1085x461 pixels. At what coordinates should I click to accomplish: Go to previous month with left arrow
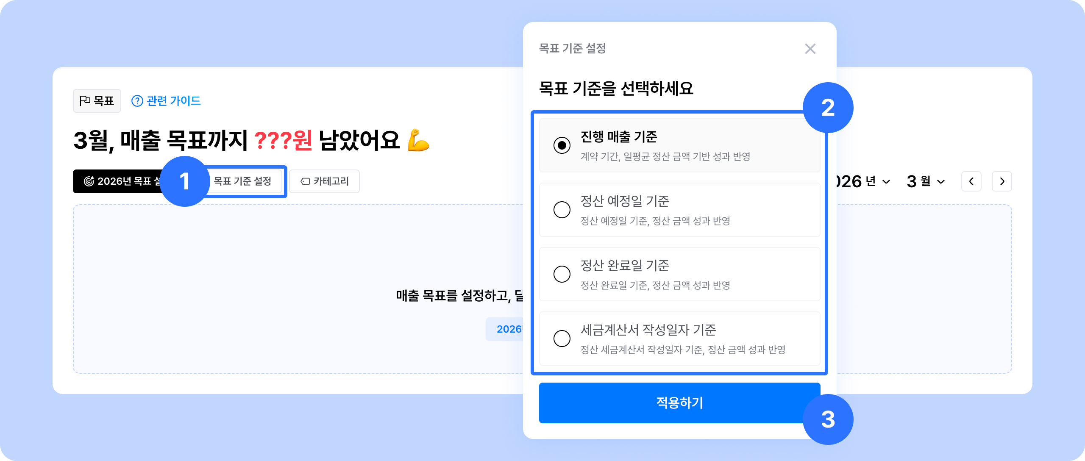(971, 181)
